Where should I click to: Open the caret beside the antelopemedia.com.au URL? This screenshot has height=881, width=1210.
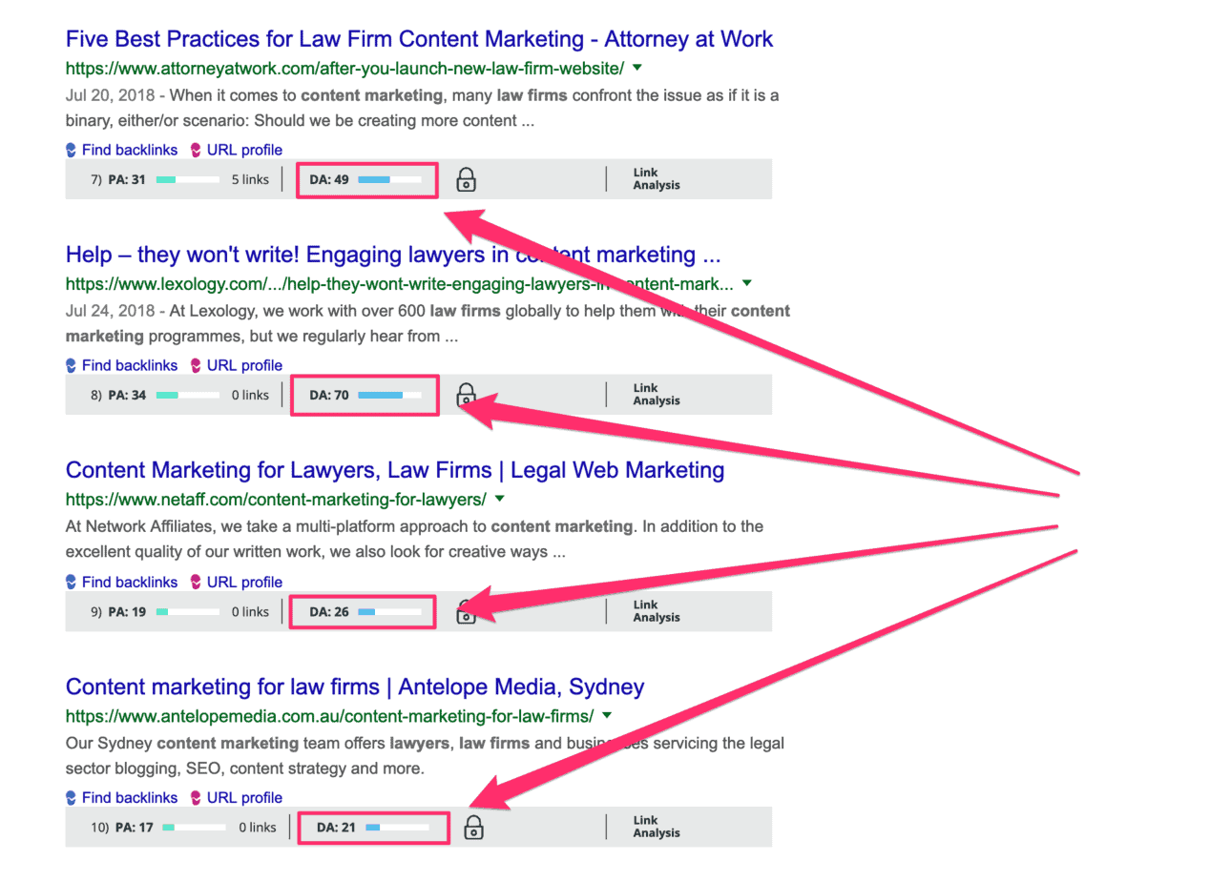coord(608,716)
